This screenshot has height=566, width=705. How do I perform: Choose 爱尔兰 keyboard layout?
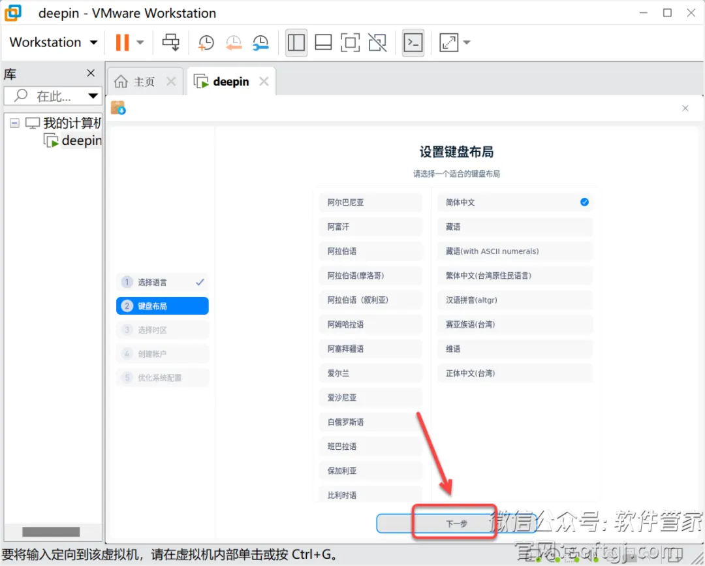pos(371,373)
